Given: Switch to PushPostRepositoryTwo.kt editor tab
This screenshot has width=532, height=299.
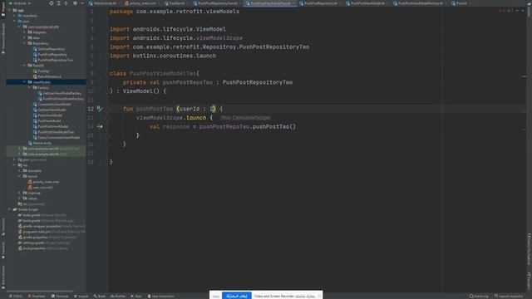Looking at the screenshot, I should [x=216, y=3].
